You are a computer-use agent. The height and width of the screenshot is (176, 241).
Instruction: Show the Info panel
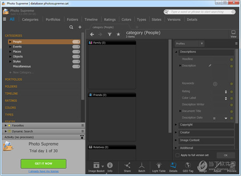click(x=110, y=167)
